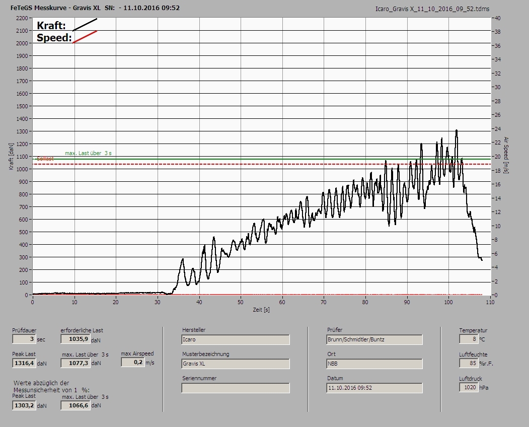
Task: Click the Air Speed [m/s] axis label
Action: [506, 155]
